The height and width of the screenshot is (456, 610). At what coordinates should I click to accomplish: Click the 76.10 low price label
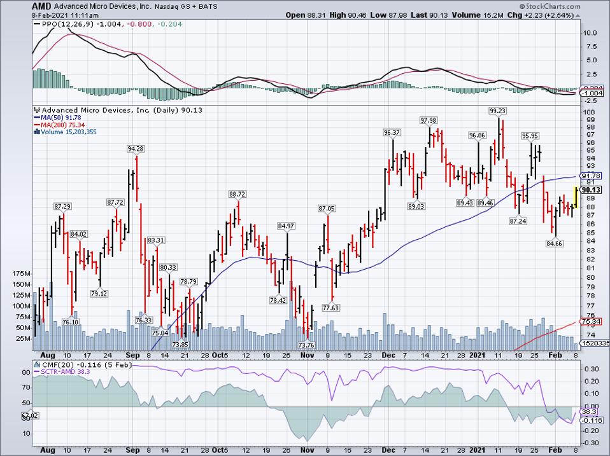[x=71, y=322]
